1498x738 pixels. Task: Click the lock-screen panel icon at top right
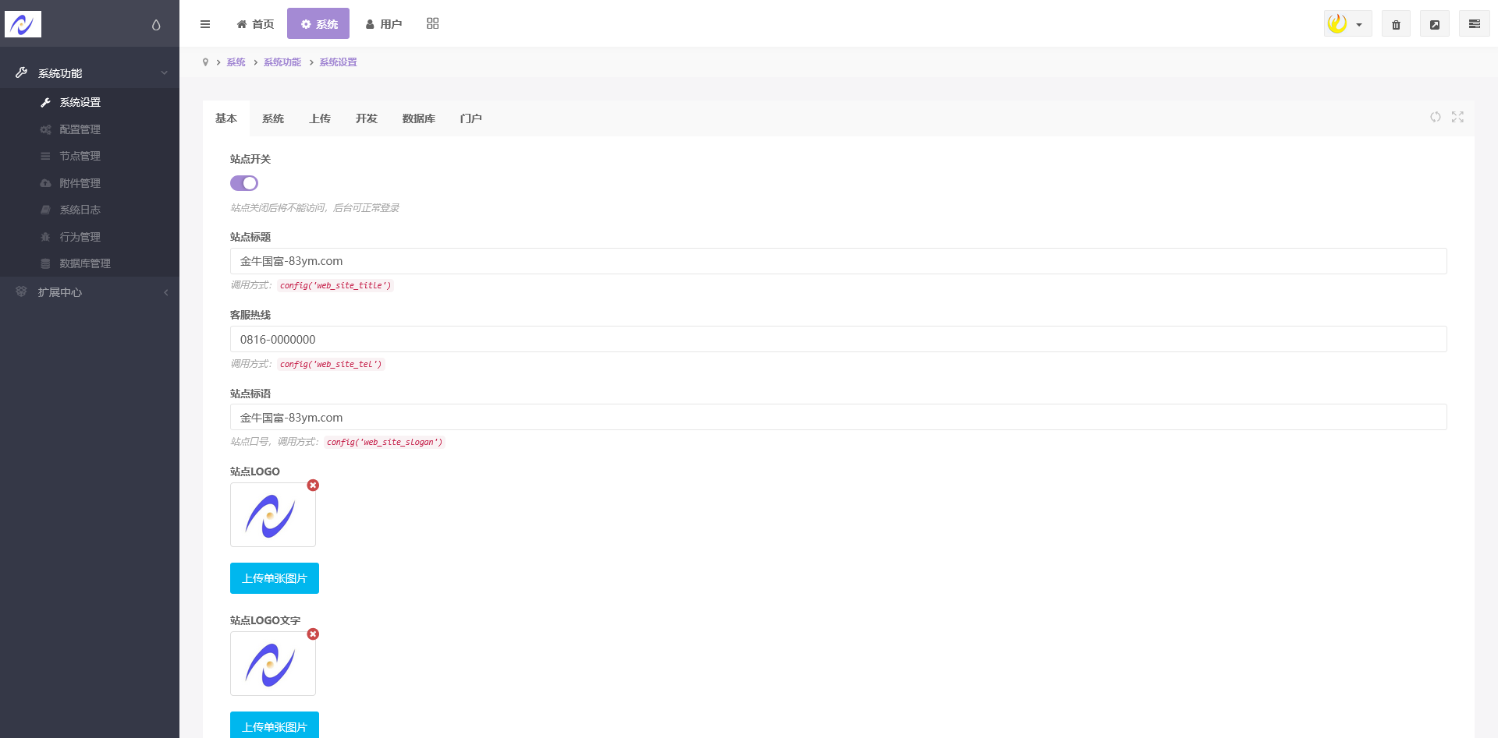coord(1474,24)
